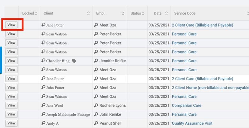Image resolution: width=249 pixels, height=128 pixels.
Task: Click magnifier icon beside client Jane Weed
Action: coord(44,105)
